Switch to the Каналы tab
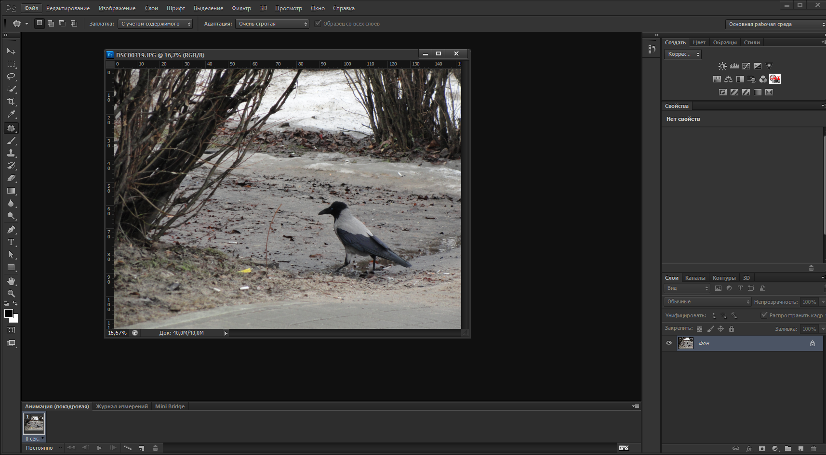Screen dimensions: 826x455 (695, 278)
